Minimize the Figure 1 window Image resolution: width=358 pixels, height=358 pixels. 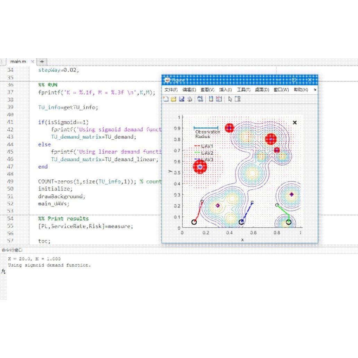coord(279,80)
